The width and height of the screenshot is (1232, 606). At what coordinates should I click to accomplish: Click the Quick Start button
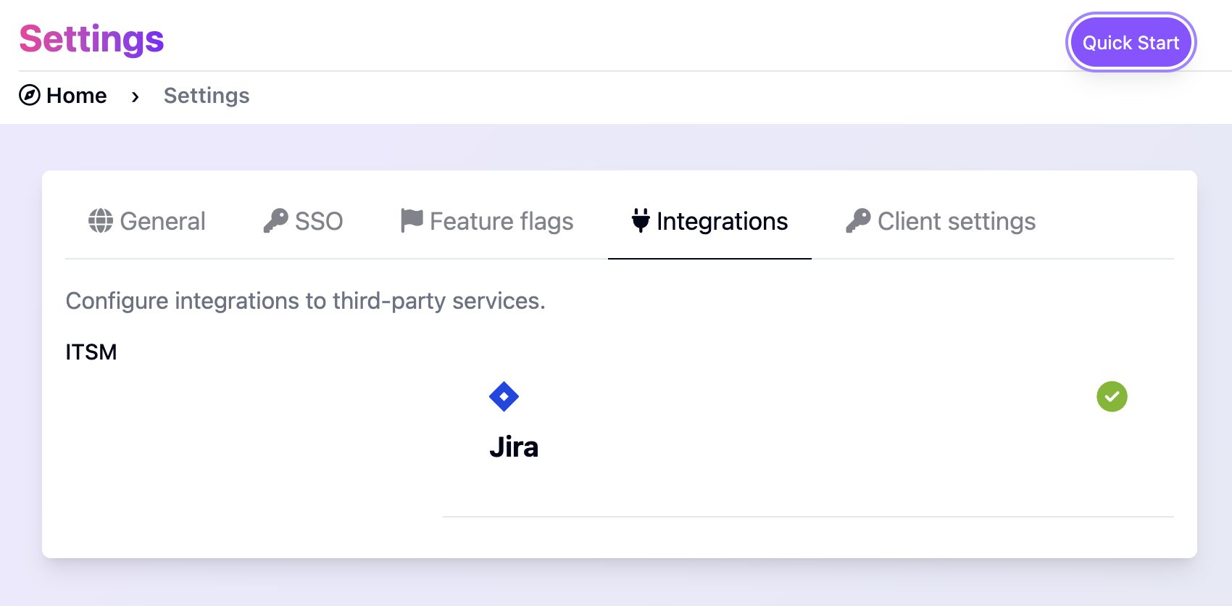(1131, 43)
